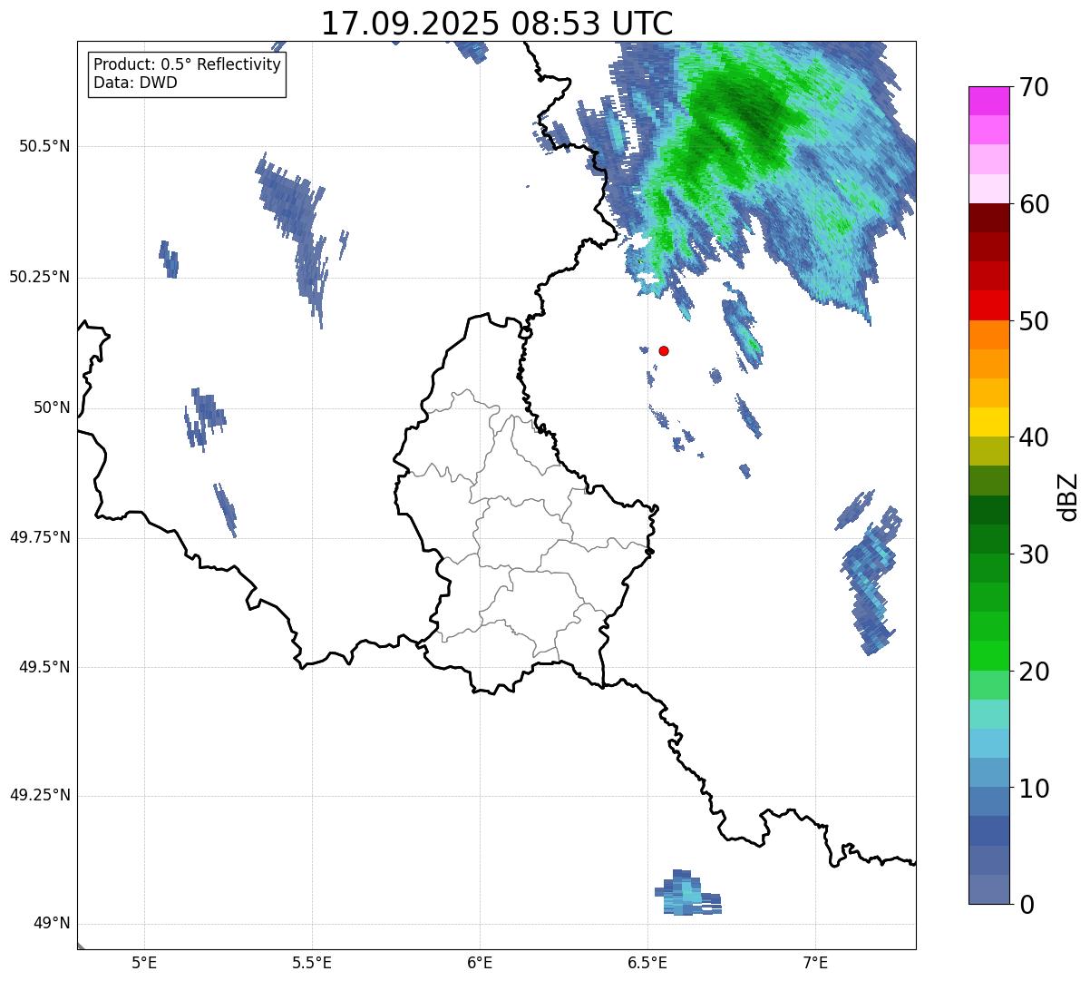Click the 5.5°E longitude label
Image resolution: width=1090 pixels, height=981 pixels.
click(x=312, y=963)
